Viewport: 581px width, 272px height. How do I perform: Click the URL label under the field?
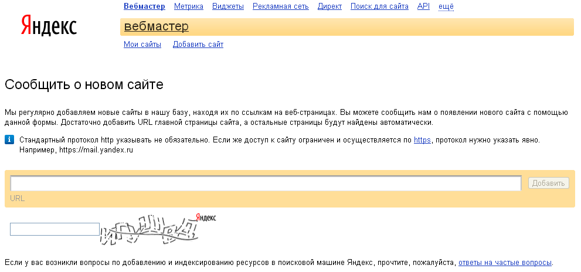[18, 198]
